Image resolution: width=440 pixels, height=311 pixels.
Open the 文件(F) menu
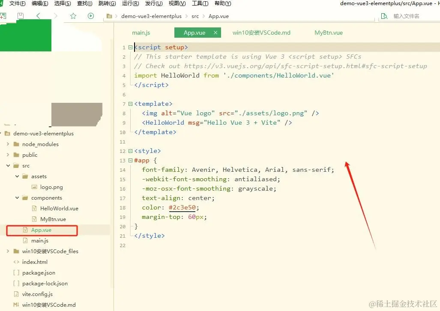coord(18,3)
